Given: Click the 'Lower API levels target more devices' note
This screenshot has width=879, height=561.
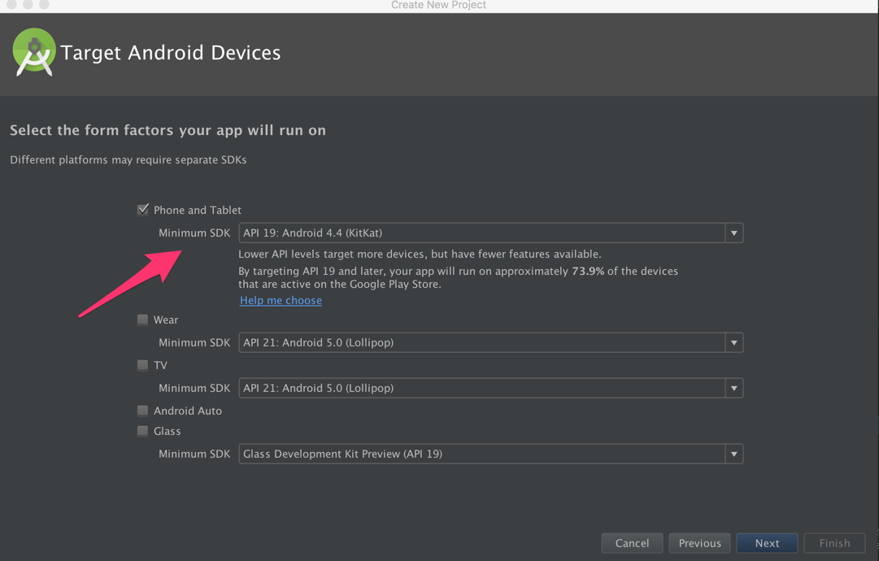Looking at the screenshot, I should pos(420,254).
